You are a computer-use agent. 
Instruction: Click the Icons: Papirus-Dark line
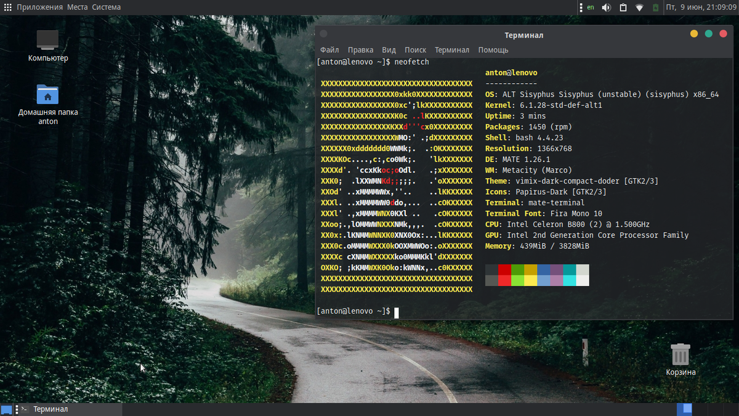tap(546, 192)
